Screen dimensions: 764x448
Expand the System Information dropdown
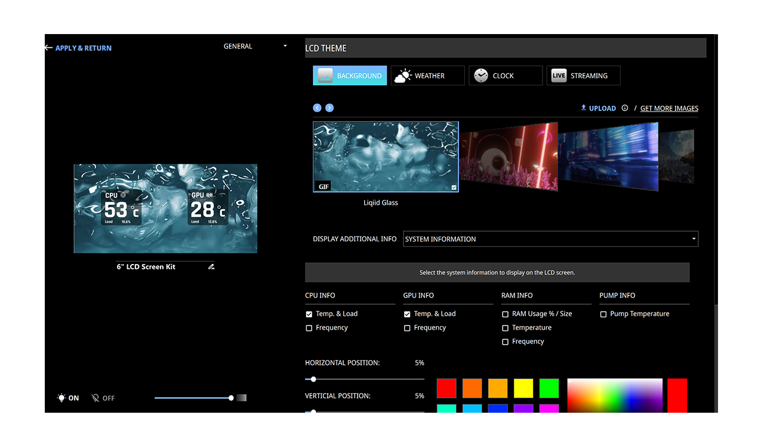[x=550, y=239]
